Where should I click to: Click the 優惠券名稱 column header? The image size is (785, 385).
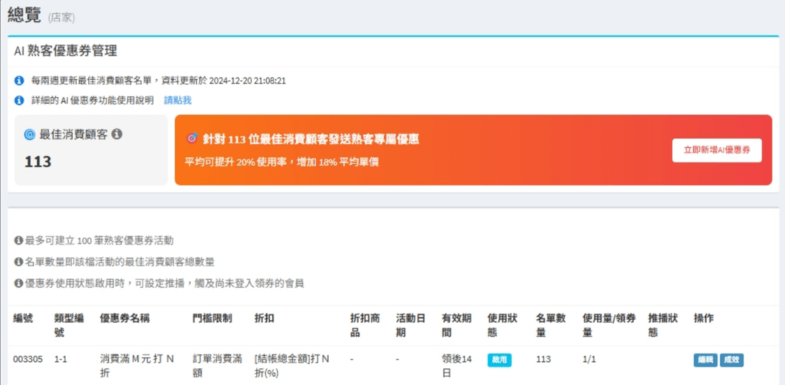[x=125, y=319]
